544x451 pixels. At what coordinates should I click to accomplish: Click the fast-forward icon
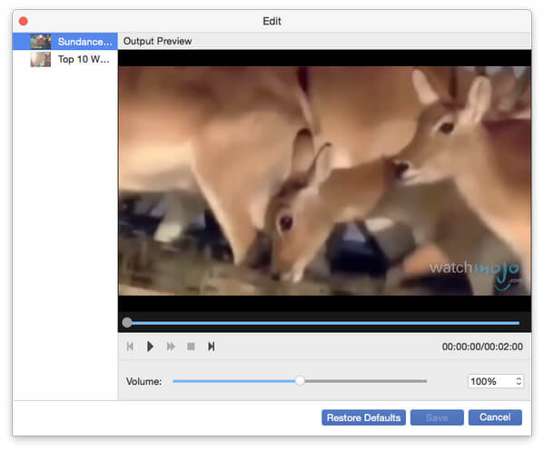[171, 347]
